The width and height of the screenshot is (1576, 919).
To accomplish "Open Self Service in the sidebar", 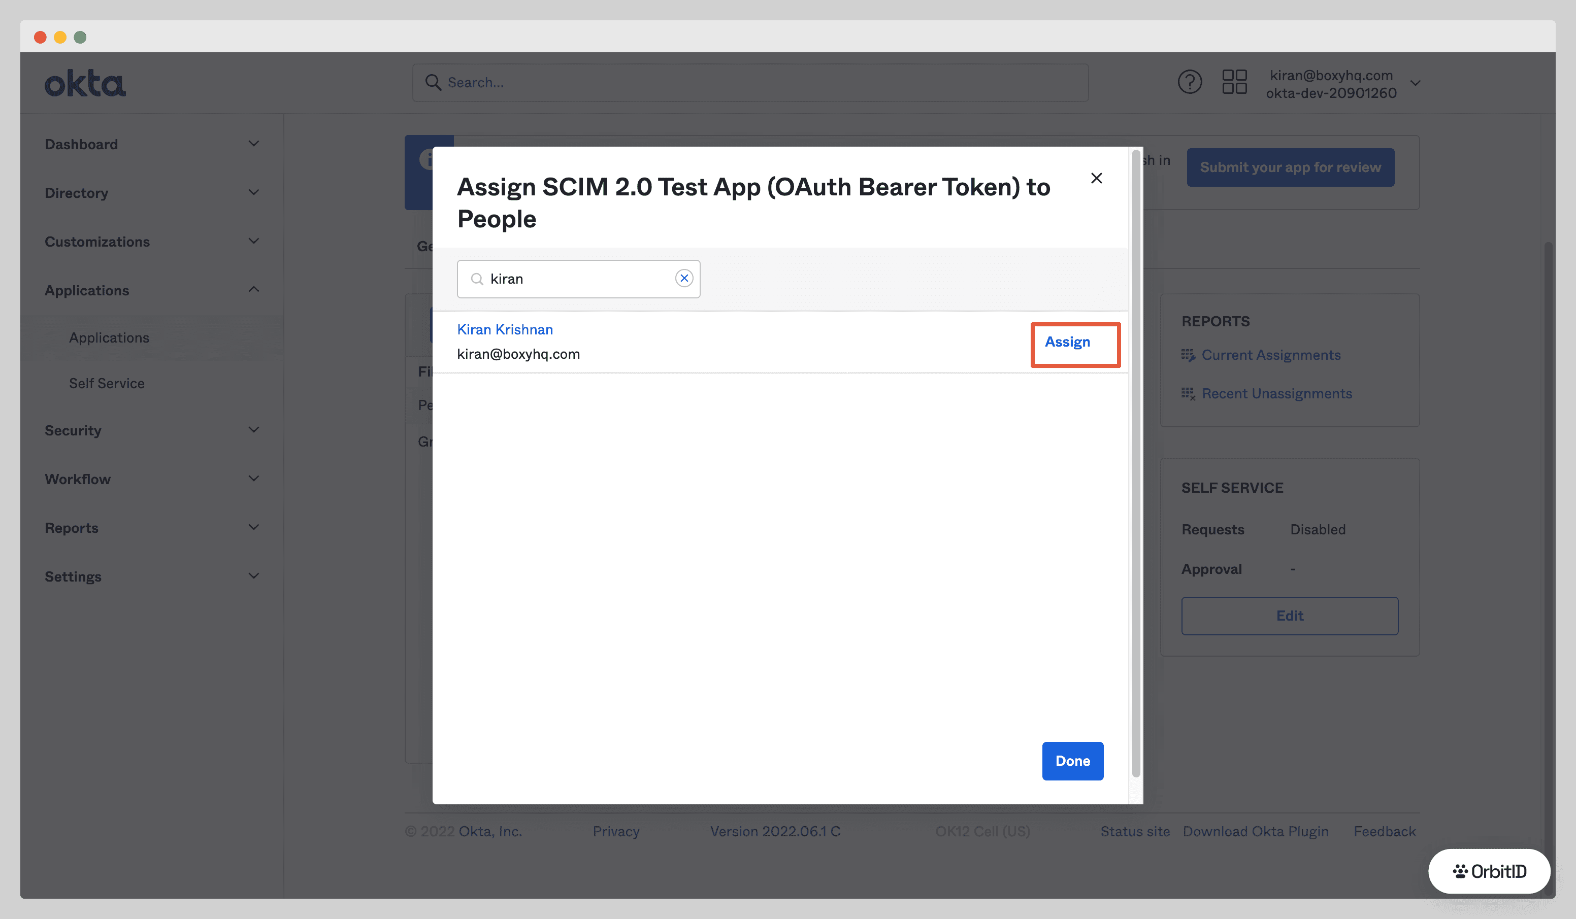I will (106, 383).
